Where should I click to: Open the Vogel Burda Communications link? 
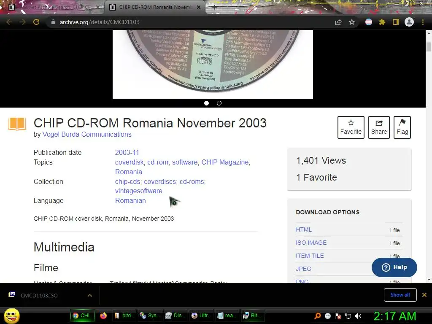pyautogui.click(x=87, y=134)
